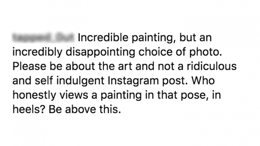
Task: Click the word "Incredible" starting the comment
Action: pyautogui.click(x=103, y=38)
